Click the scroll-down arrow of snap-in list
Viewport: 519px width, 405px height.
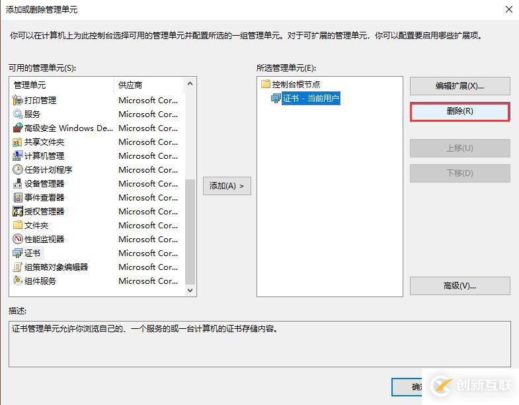click(x=190, y=291)
